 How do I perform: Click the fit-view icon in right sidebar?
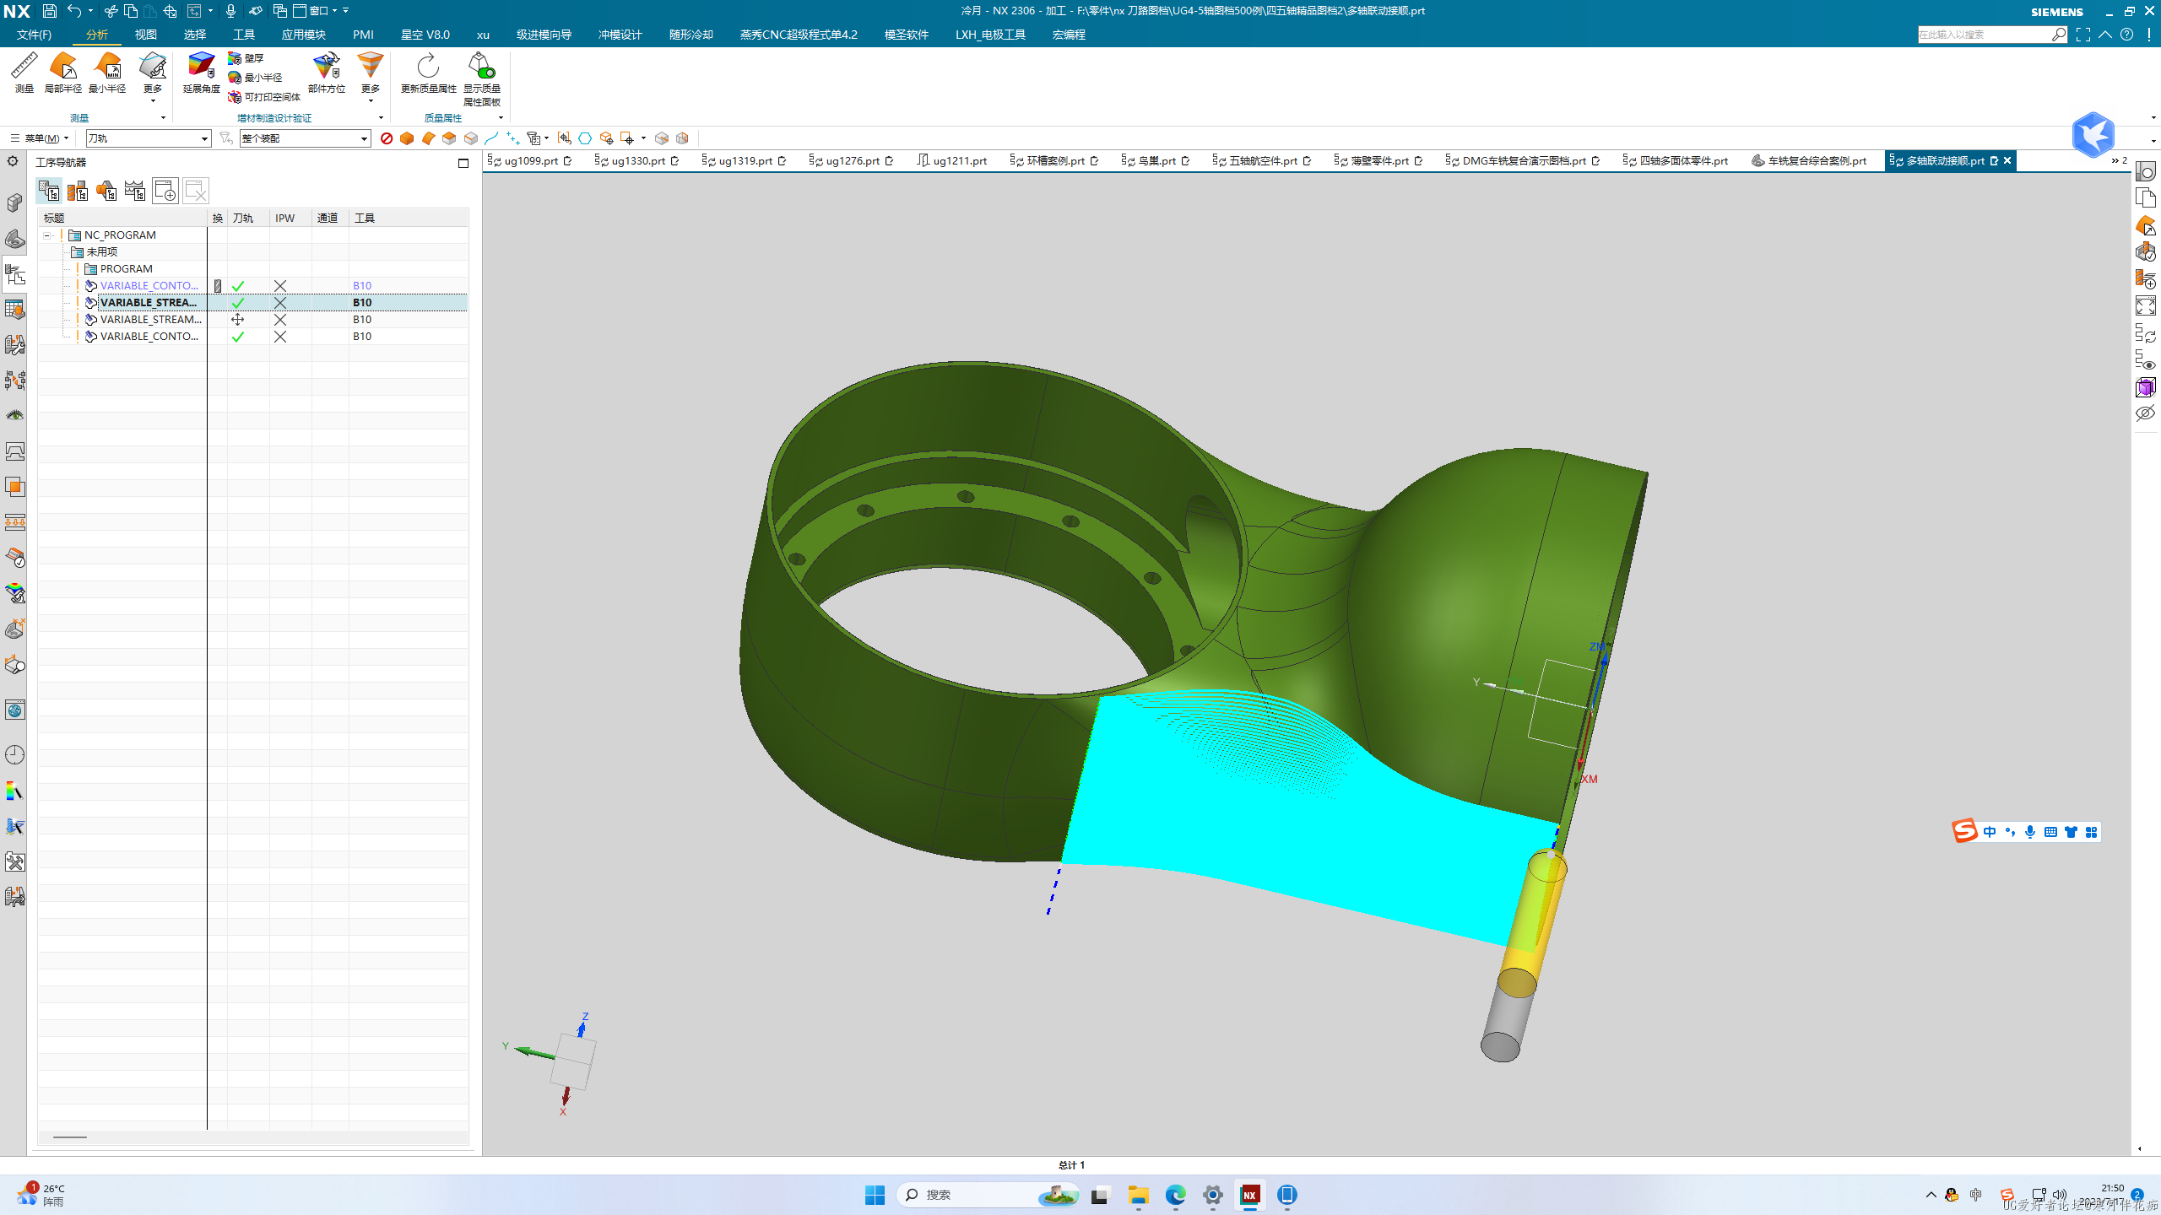pos(2145,305)
